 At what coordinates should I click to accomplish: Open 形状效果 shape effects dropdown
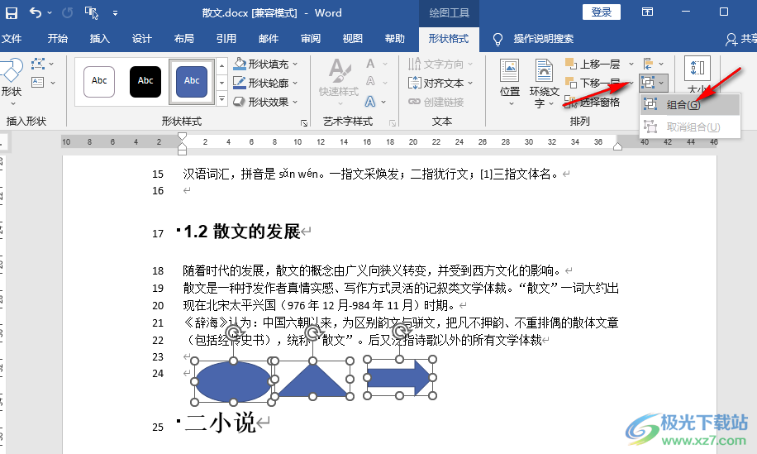265,102
